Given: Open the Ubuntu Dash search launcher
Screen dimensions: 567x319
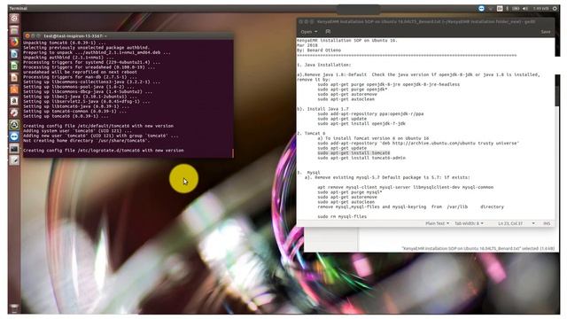Looking at the screenshot, I should (x=14, y=18).
